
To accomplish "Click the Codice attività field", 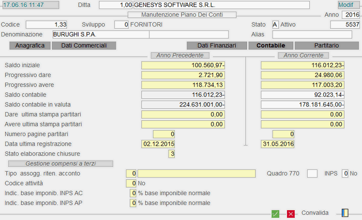I will (x=132, y=183).
